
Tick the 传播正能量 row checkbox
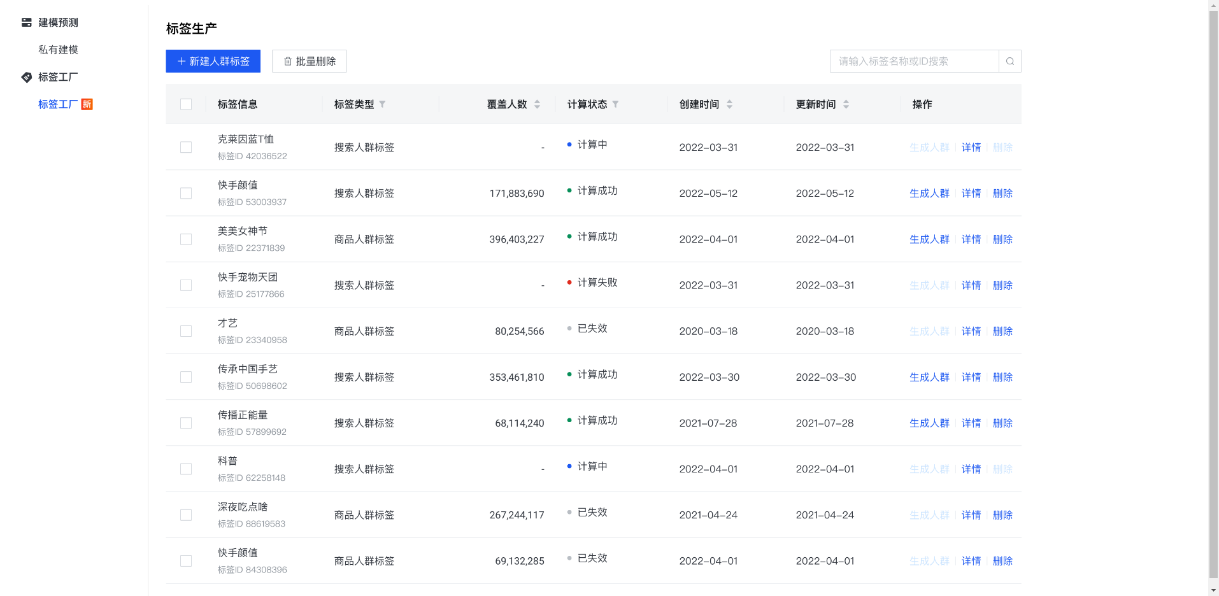(x=186, y=423)
